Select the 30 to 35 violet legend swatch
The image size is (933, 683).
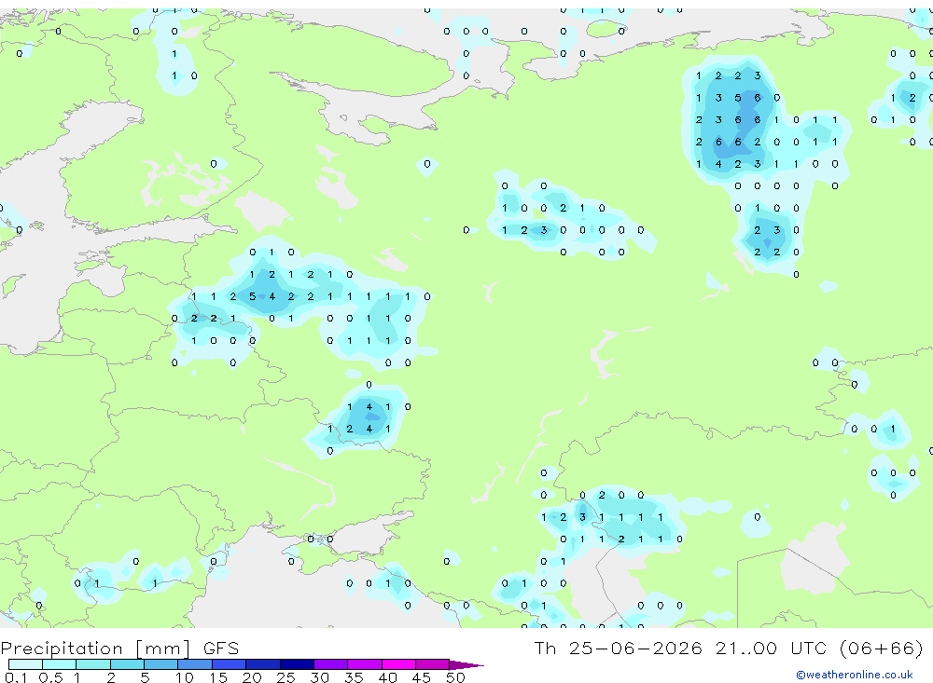[x=330, y=664]
